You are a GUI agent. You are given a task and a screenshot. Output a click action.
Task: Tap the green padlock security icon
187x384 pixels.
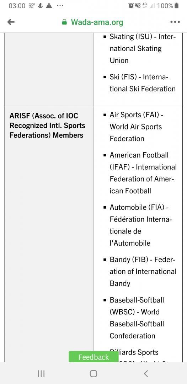tap(64, 22)
